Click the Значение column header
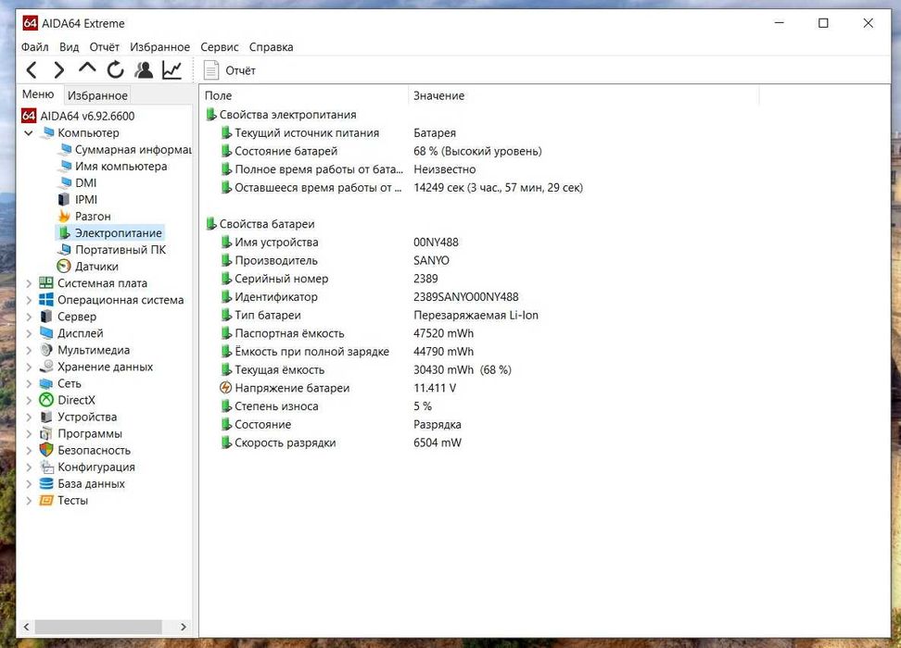Viewport: 901px width, 648px height. click(x=584, y=95)
